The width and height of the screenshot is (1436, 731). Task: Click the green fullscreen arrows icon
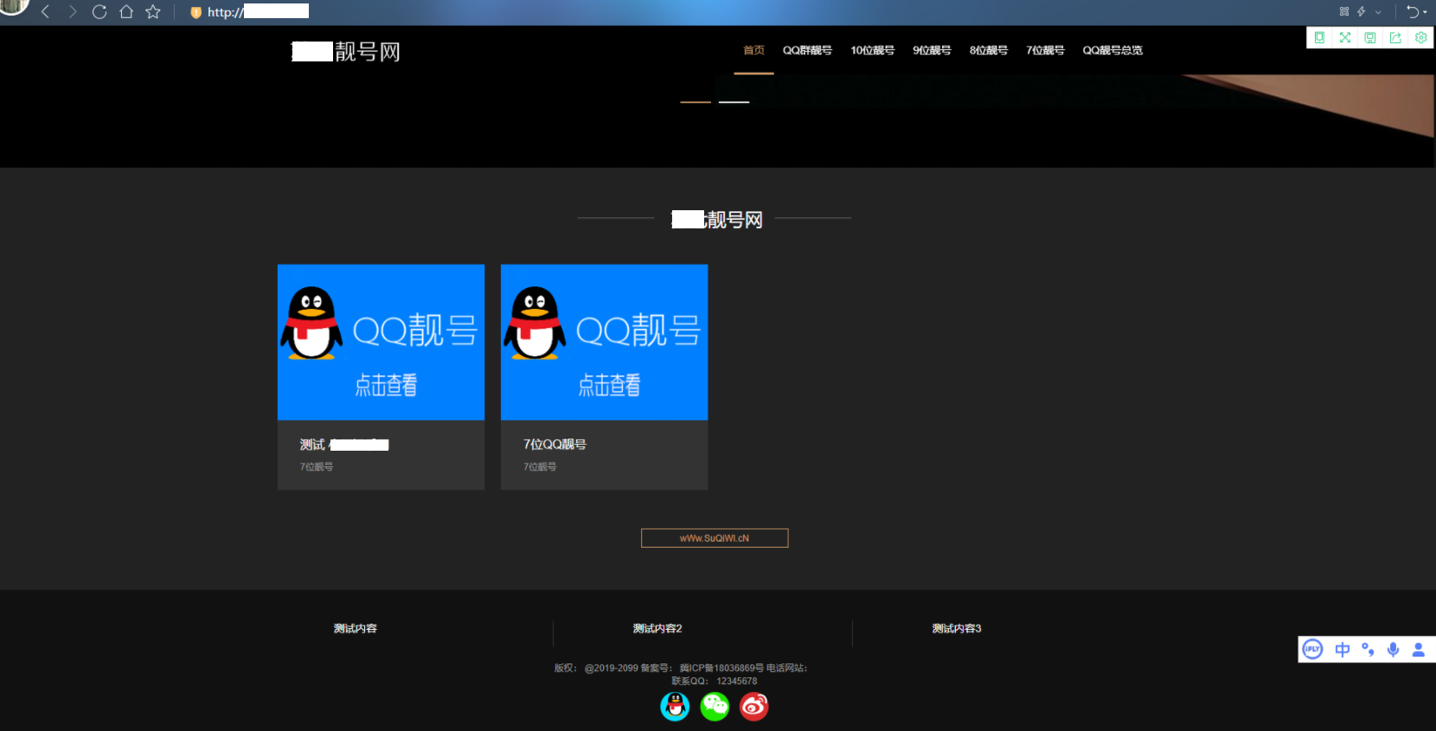(1344, 37)
